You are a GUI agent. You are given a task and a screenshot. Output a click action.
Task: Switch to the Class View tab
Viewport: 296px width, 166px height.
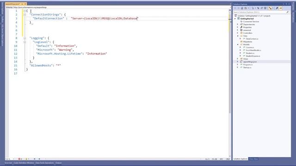click(x=253, y=159)
